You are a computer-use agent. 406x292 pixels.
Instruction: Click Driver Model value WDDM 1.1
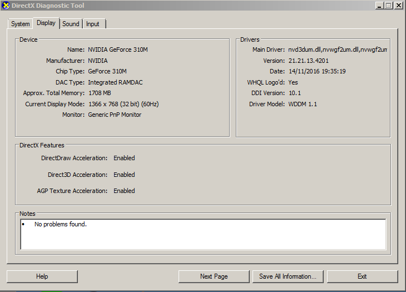coord(303,104)
